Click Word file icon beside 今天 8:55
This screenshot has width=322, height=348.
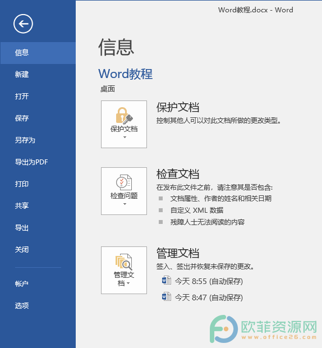[x=167, y=280]
